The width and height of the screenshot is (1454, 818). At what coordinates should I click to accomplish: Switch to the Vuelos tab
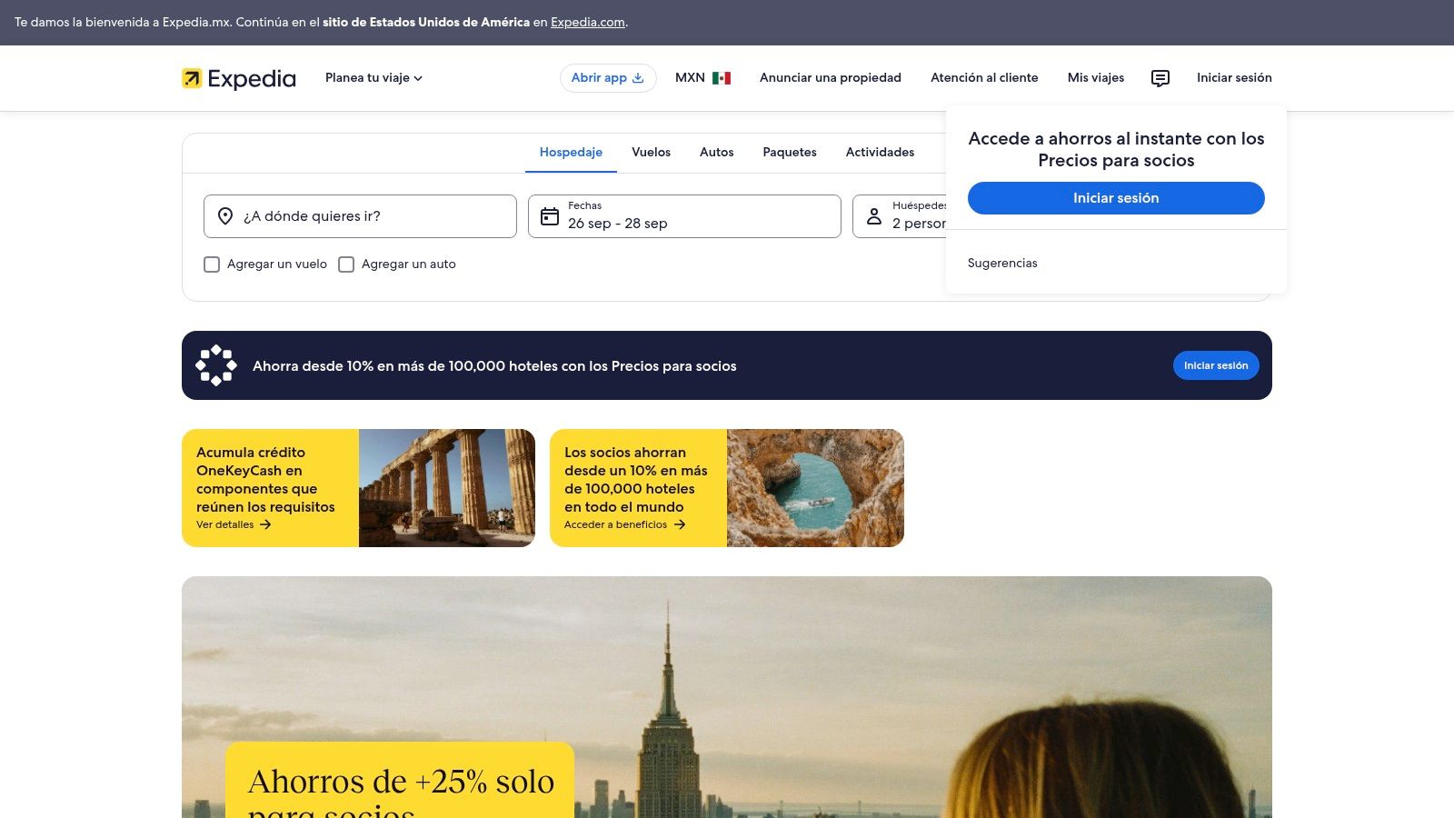pyautogui.click(x=651, y=152)
